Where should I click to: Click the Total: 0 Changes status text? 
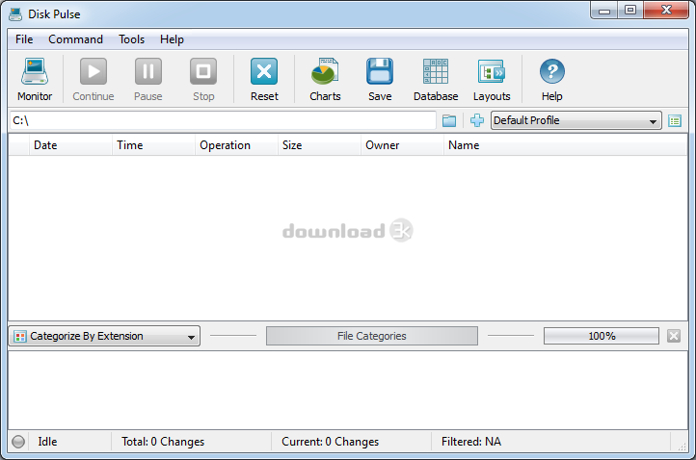pos(163,442)
